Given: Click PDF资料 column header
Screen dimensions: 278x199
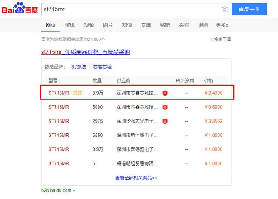Looking at the screenshot, I should click(x=185, y=80).
